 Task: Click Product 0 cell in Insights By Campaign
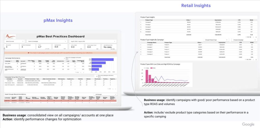pyautogui.click(x=167, y=45)
